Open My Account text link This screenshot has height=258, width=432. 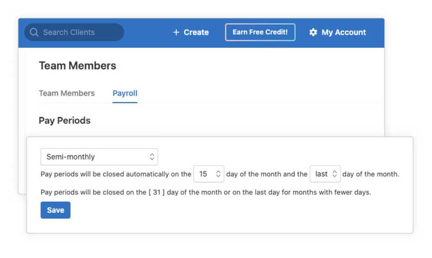click(x=343, y=32)
